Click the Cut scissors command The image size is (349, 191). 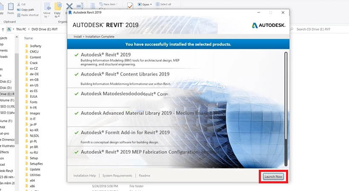point(21,4)
